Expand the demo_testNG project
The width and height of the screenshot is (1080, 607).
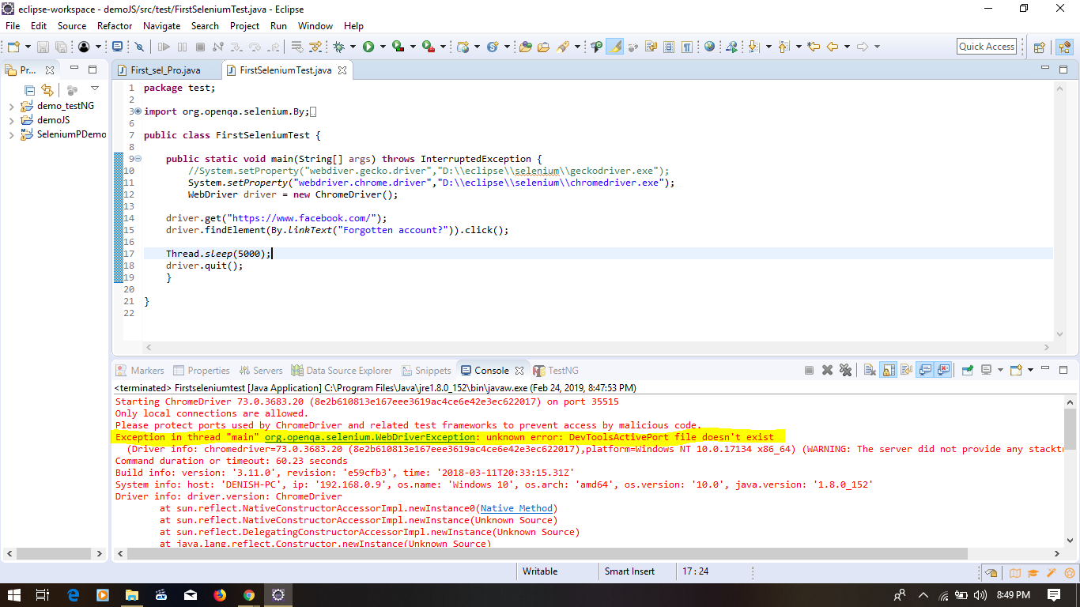point(12,106)
